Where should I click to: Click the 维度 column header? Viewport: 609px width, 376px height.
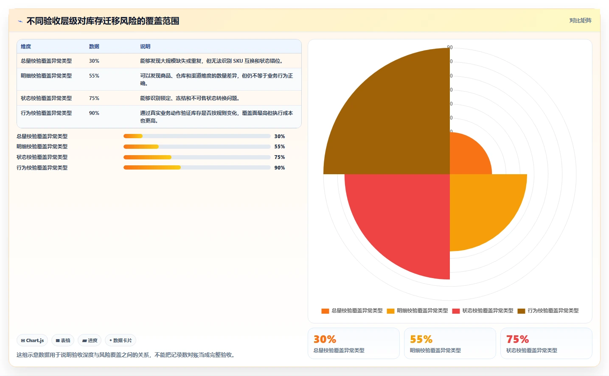click(x=26, y=47)
